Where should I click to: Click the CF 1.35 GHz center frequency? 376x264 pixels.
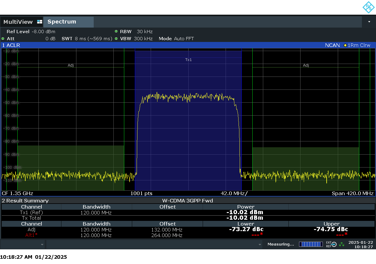17,193
